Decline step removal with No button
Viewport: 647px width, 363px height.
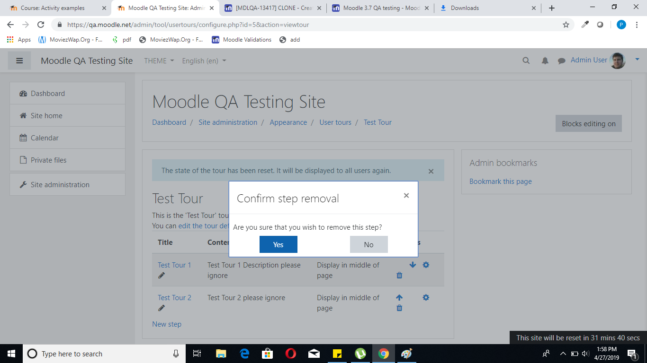coord(369,244)
